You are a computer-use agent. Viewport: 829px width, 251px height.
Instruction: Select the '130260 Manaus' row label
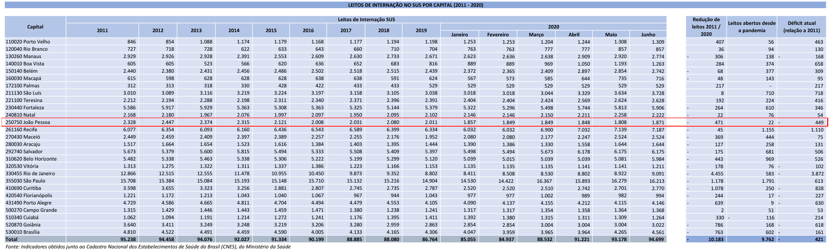(24, 56)
